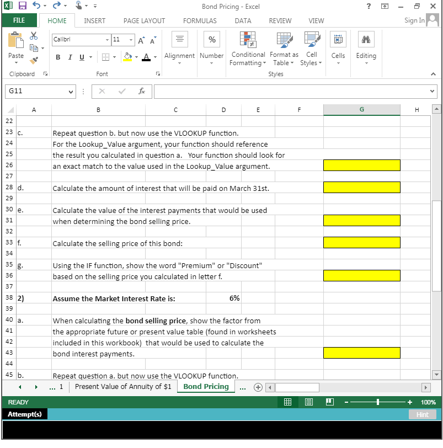This screenshot has width=443, height=448.
Task: Open the FILE tab
Action: coord(19,20)
